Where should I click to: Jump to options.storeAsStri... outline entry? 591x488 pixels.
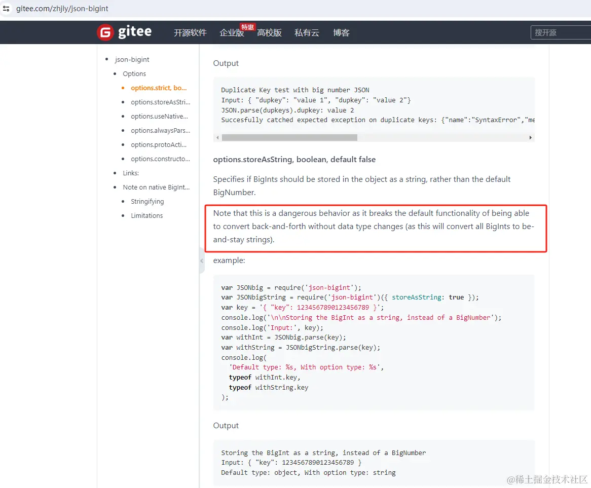(x=161, y=102)
